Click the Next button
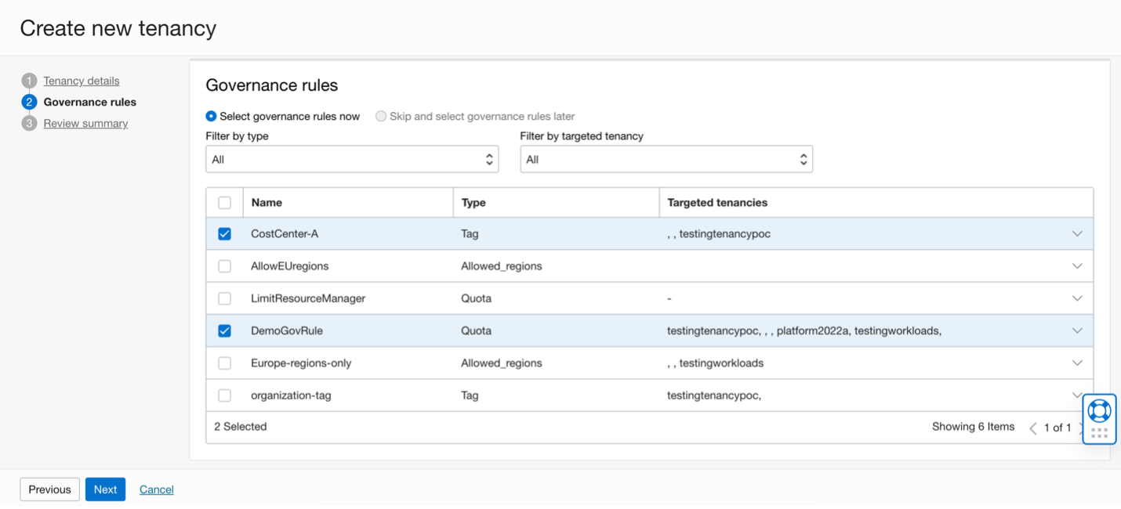The image size is (1121, 509). (x=105, y=489)
